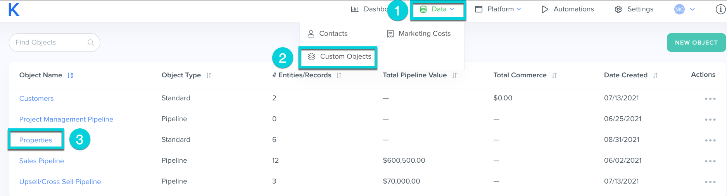Click the blue K logo
The width and height of the screenshot is (727, 196).
tap(14, 9)
